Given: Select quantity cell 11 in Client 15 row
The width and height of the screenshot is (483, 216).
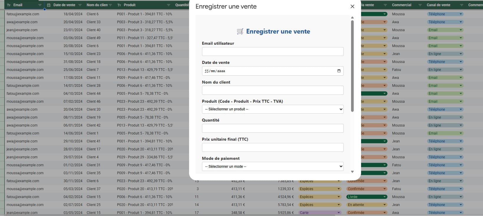Looking at the screenshot, I should tap(196, 197).
